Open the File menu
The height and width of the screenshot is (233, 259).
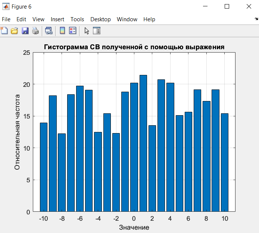coord(6,19)
